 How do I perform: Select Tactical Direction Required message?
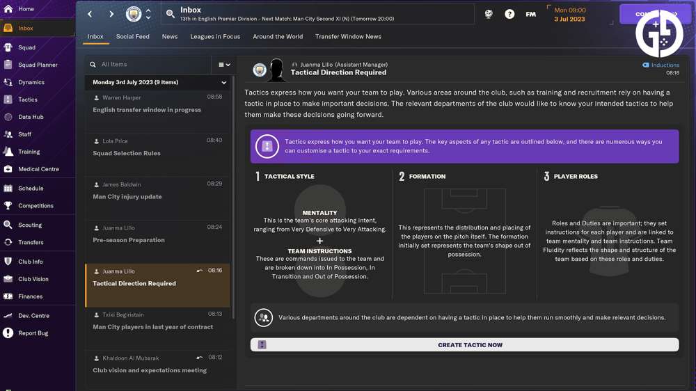coord(157,285)
